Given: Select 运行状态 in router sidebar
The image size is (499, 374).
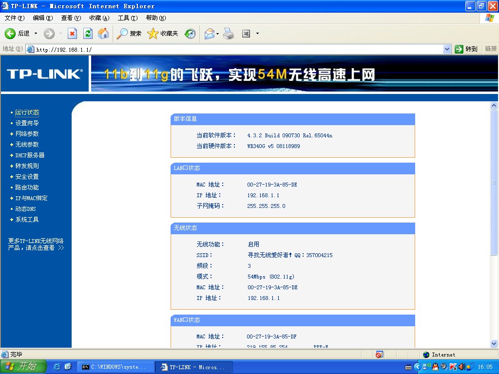Looking at the screenshot, I should (27, 112).
